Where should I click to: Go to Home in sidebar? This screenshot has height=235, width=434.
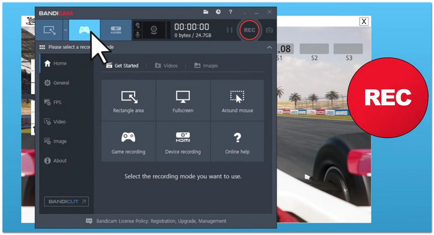55,64
